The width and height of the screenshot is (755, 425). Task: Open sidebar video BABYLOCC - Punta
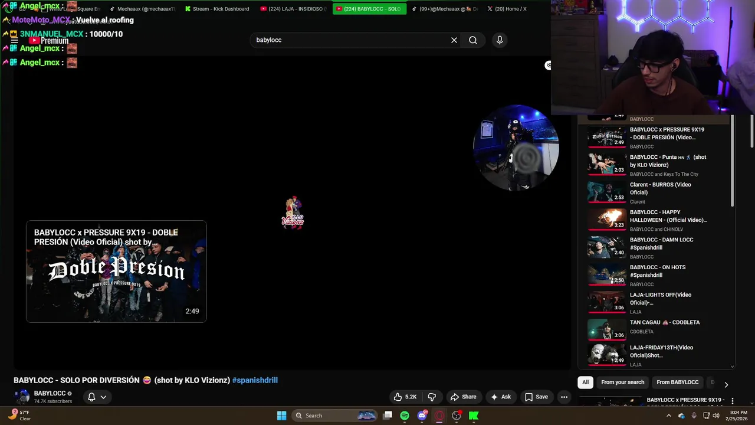(x=659, y=165)
